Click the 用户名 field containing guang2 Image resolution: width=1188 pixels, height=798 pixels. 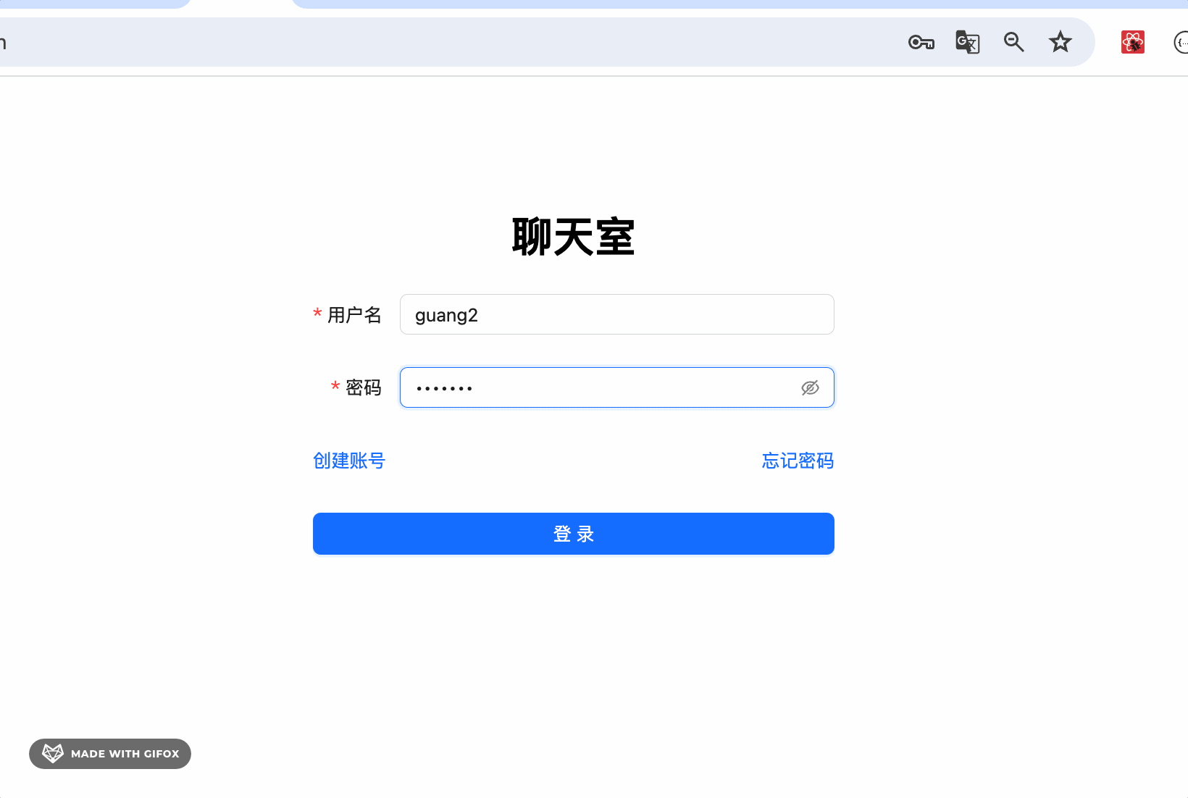pyautogui.click(x=616, y=315)
